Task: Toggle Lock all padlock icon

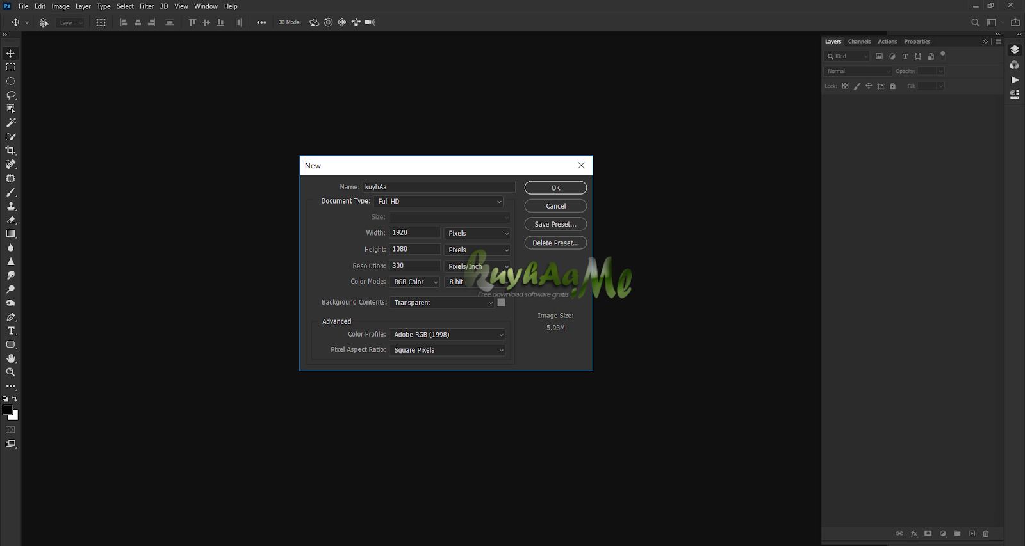Action: tap(892, 86)
